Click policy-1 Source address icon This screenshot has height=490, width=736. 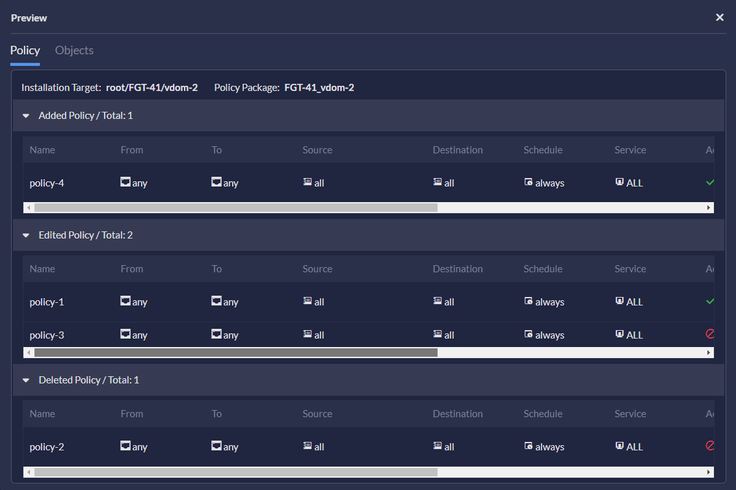point(308,300)
